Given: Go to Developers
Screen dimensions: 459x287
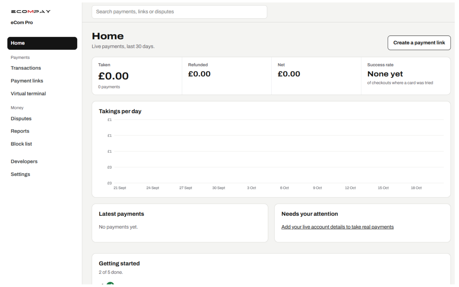Looking at the screenshot, I should (24, 162).
